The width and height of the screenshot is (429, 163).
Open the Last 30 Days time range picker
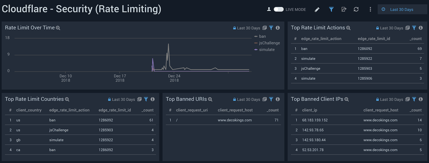(x=401, y=10)
